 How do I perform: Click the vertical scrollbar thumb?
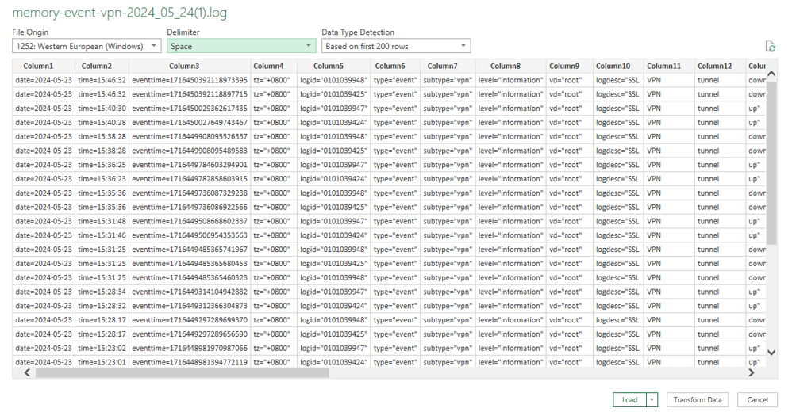(771, 158)
